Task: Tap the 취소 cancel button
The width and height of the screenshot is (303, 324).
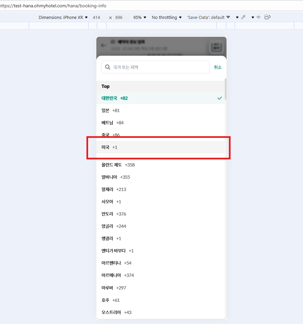Action: pyautogui.click(x=218, y=67)
